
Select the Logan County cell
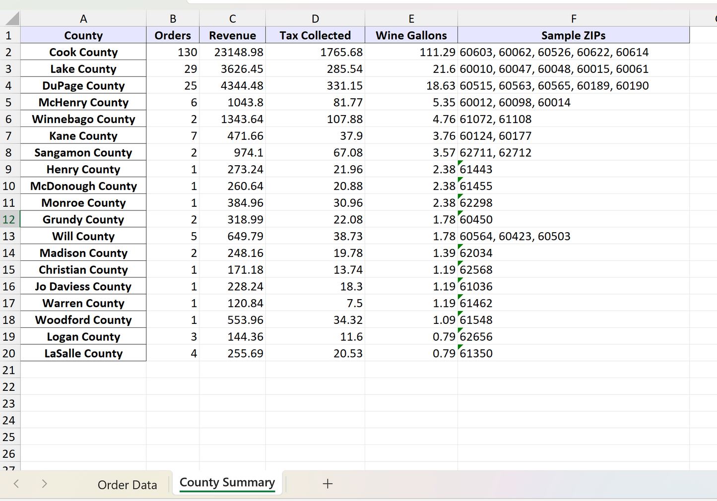[x=83, y=337]
